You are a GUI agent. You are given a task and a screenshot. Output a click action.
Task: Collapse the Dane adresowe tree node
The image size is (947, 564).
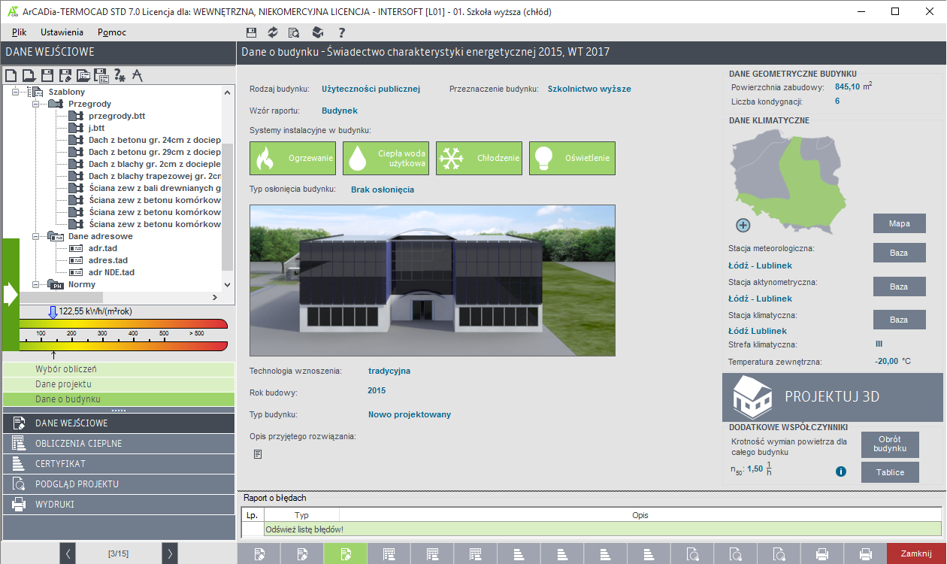click(35, 236)
